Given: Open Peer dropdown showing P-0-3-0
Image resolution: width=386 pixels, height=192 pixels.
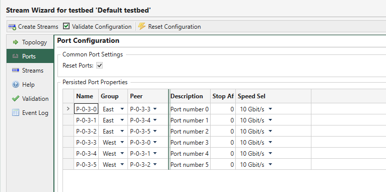Looking at the screenshot, I should pos(155,142).
